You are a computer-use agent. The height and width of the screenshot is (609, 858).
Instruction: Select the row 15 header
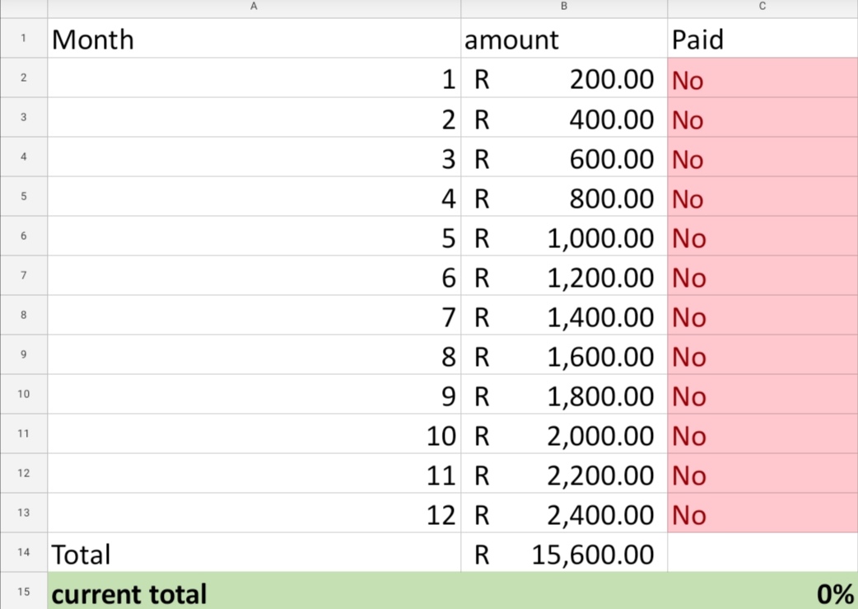click(24, 591)
